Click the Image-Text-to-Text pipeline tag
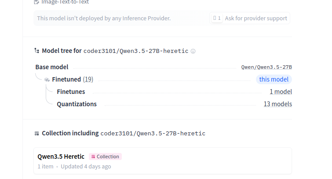 (65, 2)
